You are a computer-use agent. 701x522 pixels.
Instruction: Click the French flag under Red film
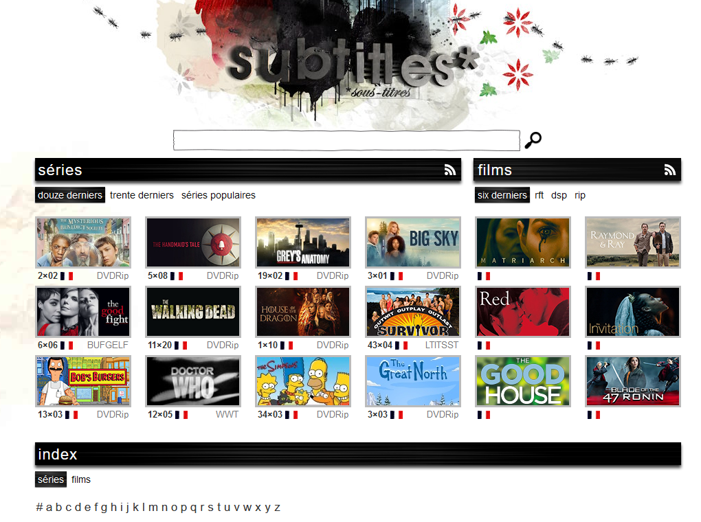coord(484,345)
